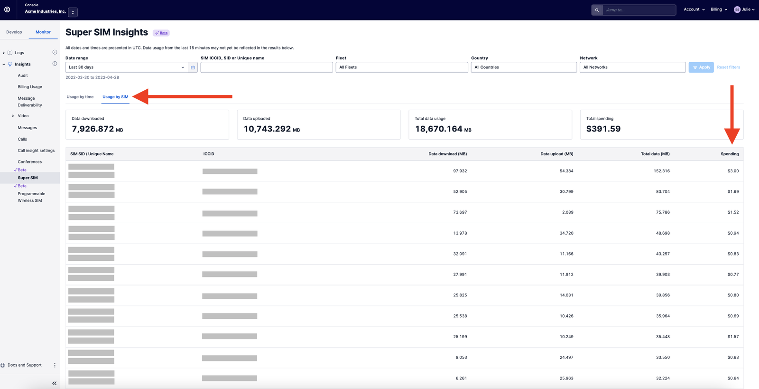Focus the SIM ICCID, SID or Unique name field
759x389 pixels.
pos(267,67)
